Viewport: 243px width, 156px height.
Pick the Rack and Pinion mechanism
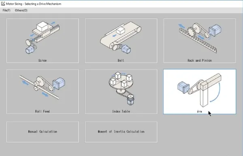[200, 41]
